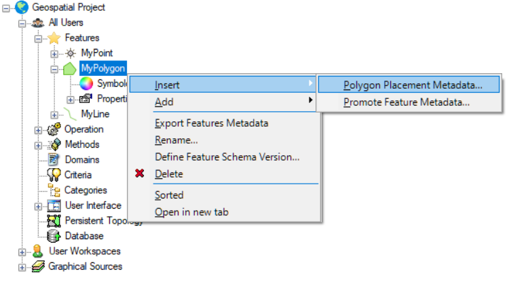
Task: Click the Symbology color wheel icon
Action: coord(86,83)
